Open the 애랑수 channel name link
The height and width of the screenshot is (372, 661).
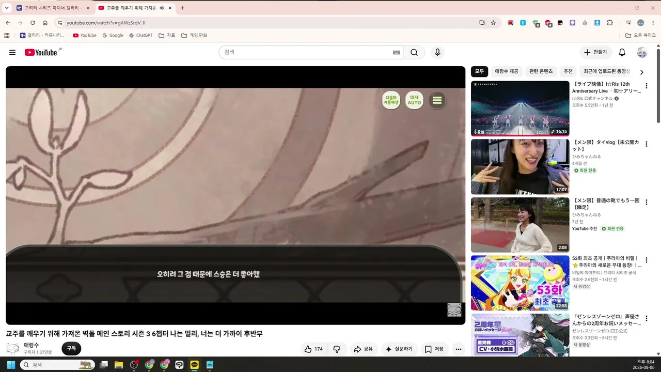31,345
